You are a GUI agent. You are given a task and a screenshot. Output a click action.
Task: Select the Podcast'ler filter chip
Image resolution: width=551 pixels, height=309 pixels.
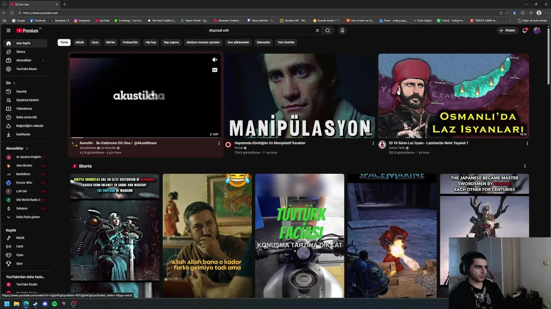[130, 42]
